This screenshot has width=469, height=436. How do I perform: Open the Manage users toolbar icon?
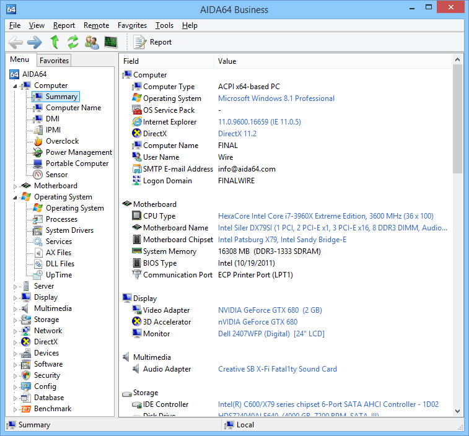tap(92, 42)
